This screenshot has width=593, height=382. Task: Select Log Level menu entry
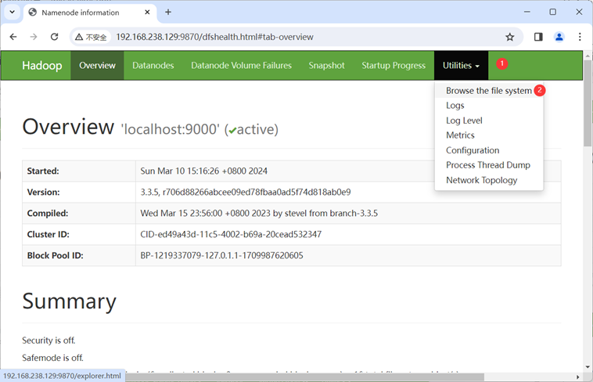click(x=464, y=121)
